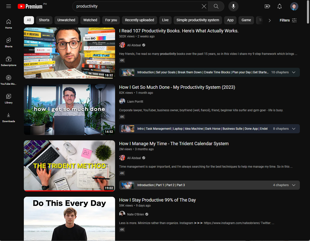Open title 'How I Manage My Time'
This screenshot has width=310, height=241.
tap(174, 144)
